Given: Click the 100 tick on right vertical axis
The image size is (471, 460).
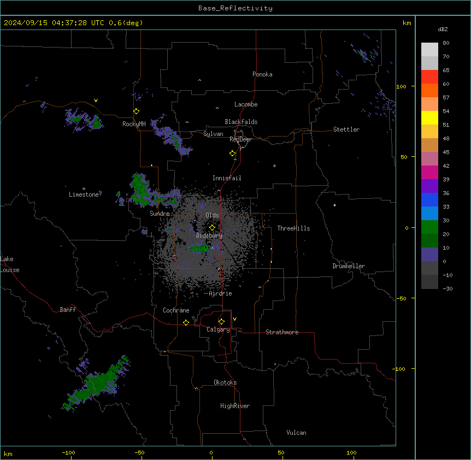Looking at the screenshot, I should (x=401, y=86).
